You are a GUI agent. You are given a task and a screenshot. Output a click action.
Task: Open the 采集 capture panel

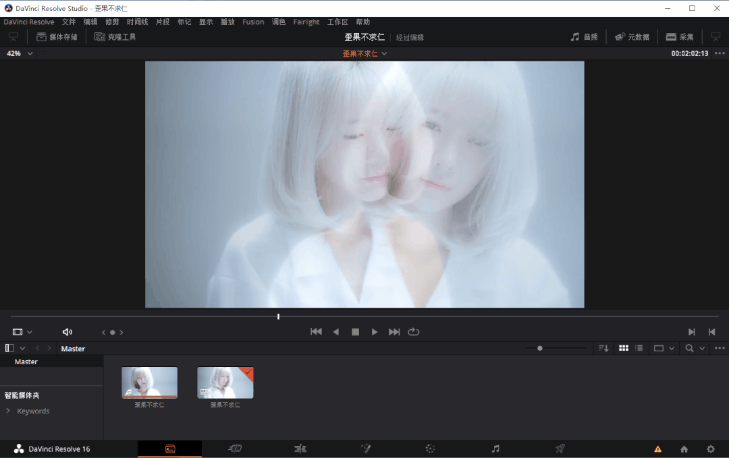pos(679,36)
